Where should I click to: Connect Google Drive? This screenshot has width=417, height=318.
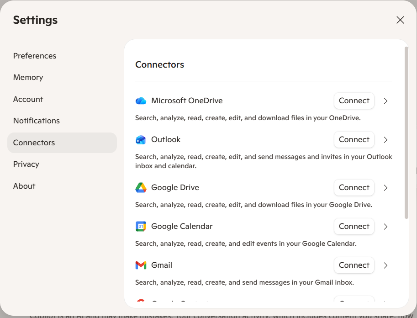[x=354, y=188]
